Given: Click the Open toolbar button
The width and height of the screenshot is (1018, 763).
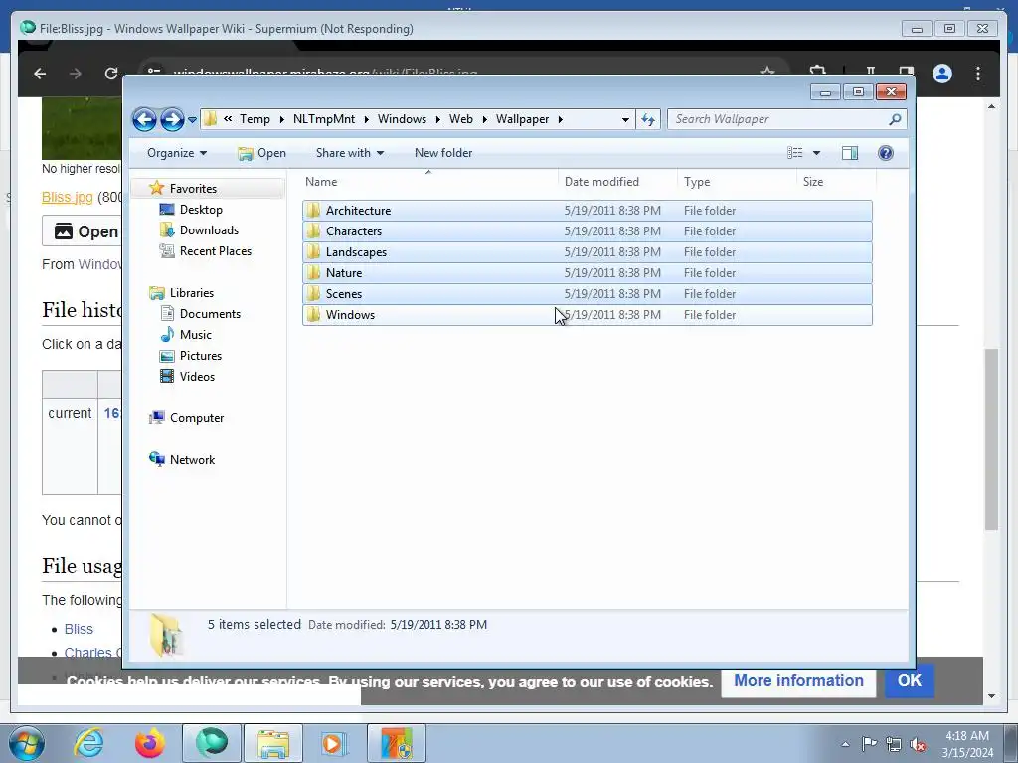Looking at the screenshot, I should pos(262,153).
